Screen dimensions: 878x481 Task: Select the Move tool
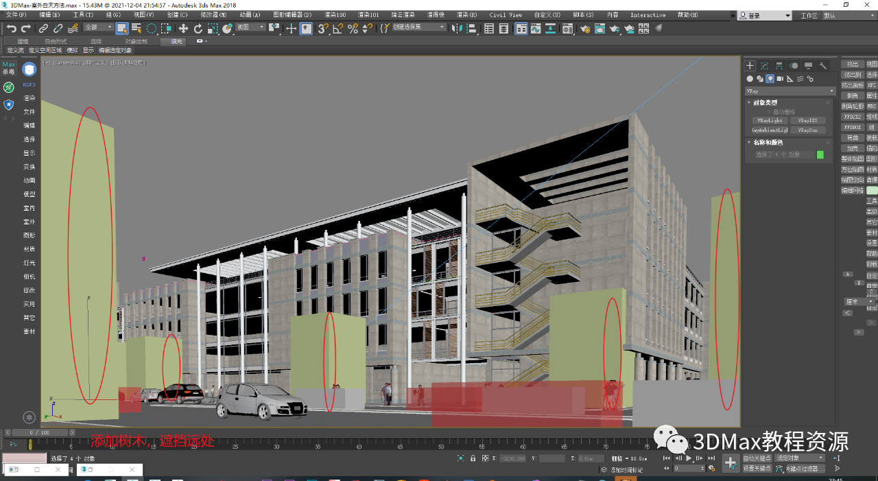coord(183,28)
